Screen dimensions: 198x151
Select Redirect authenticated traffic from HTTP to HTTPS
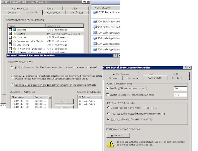pyautogui.click(x=108, y=114)
